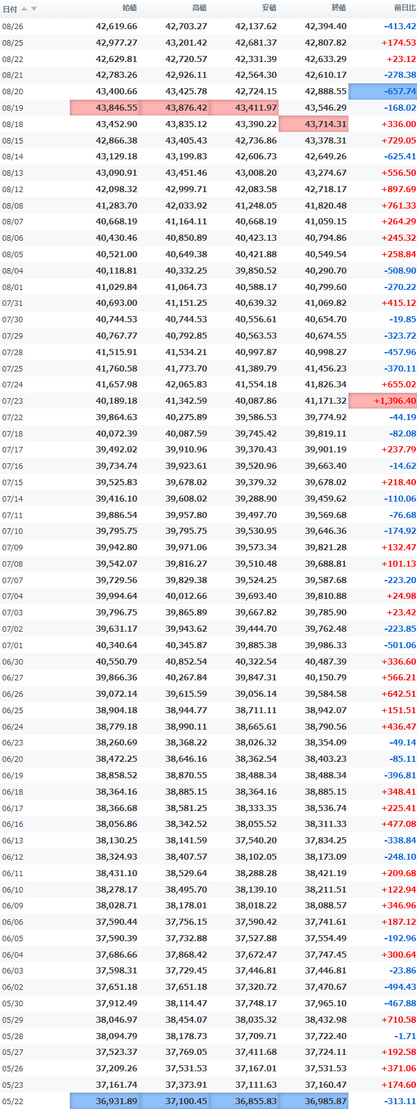Select closing value 40,487.39
Viewport: 417px width, 1109px height.
[x=326, y=662]
